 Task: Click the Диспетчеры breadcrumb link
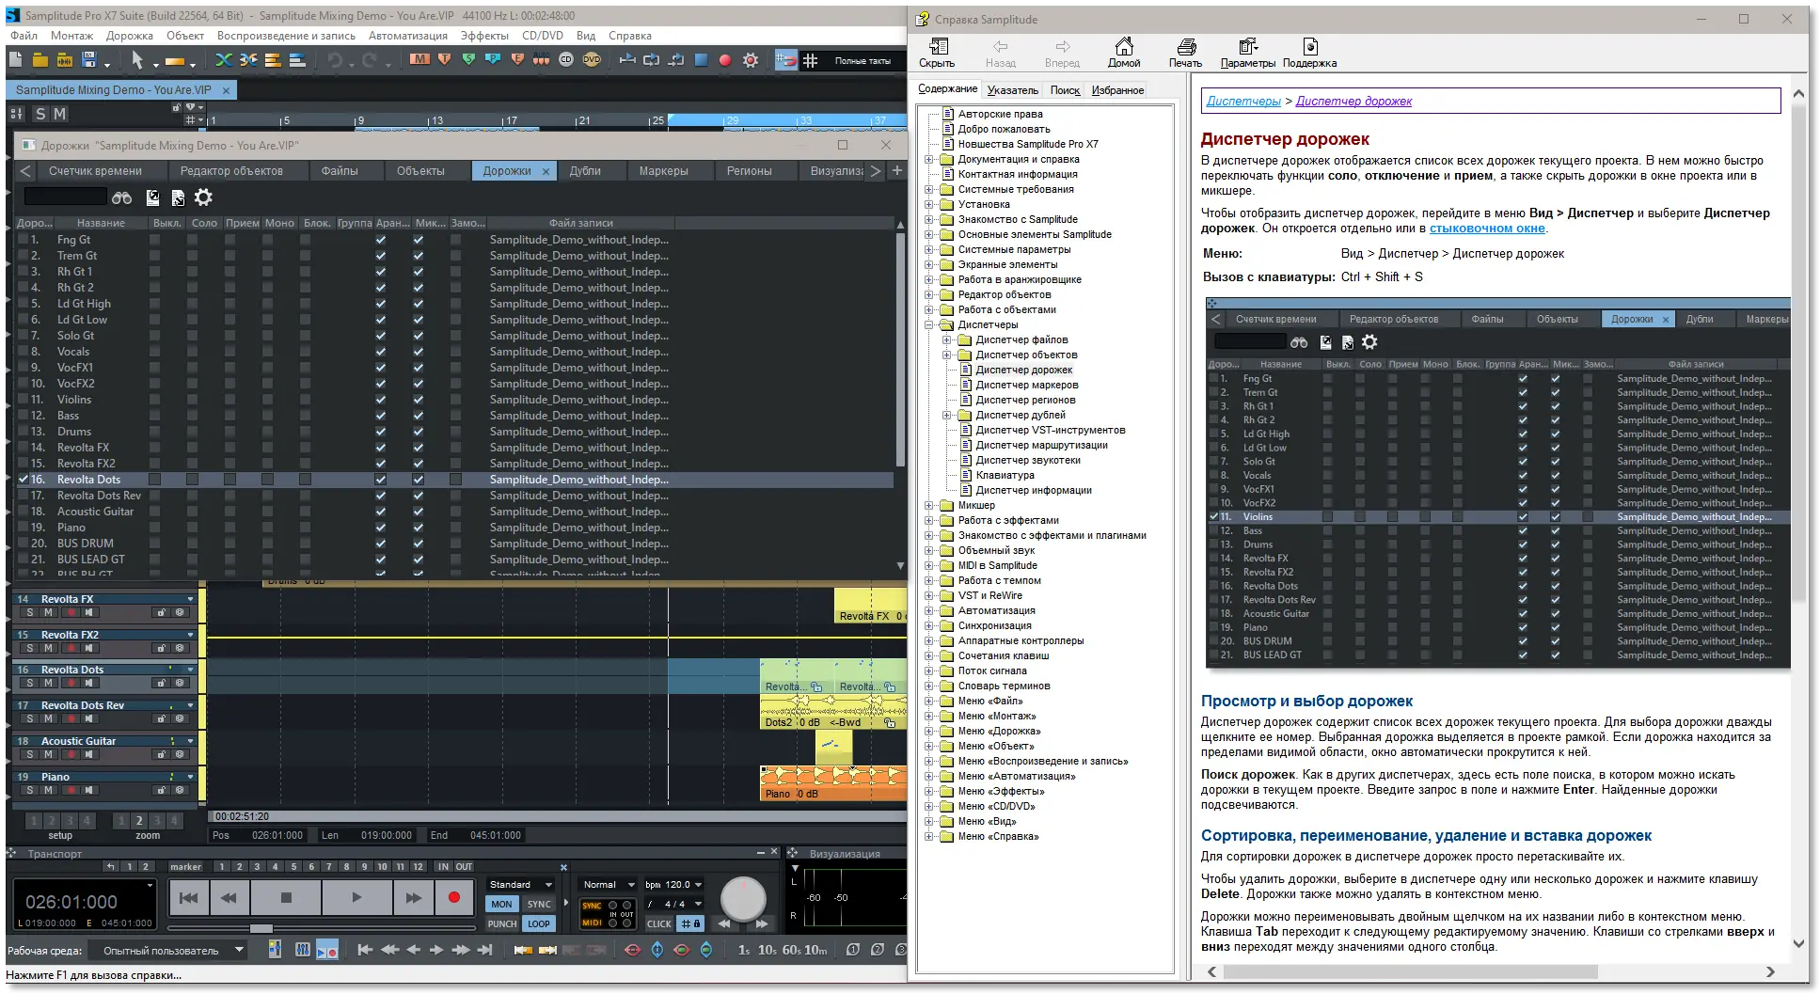click(1243, 102)
